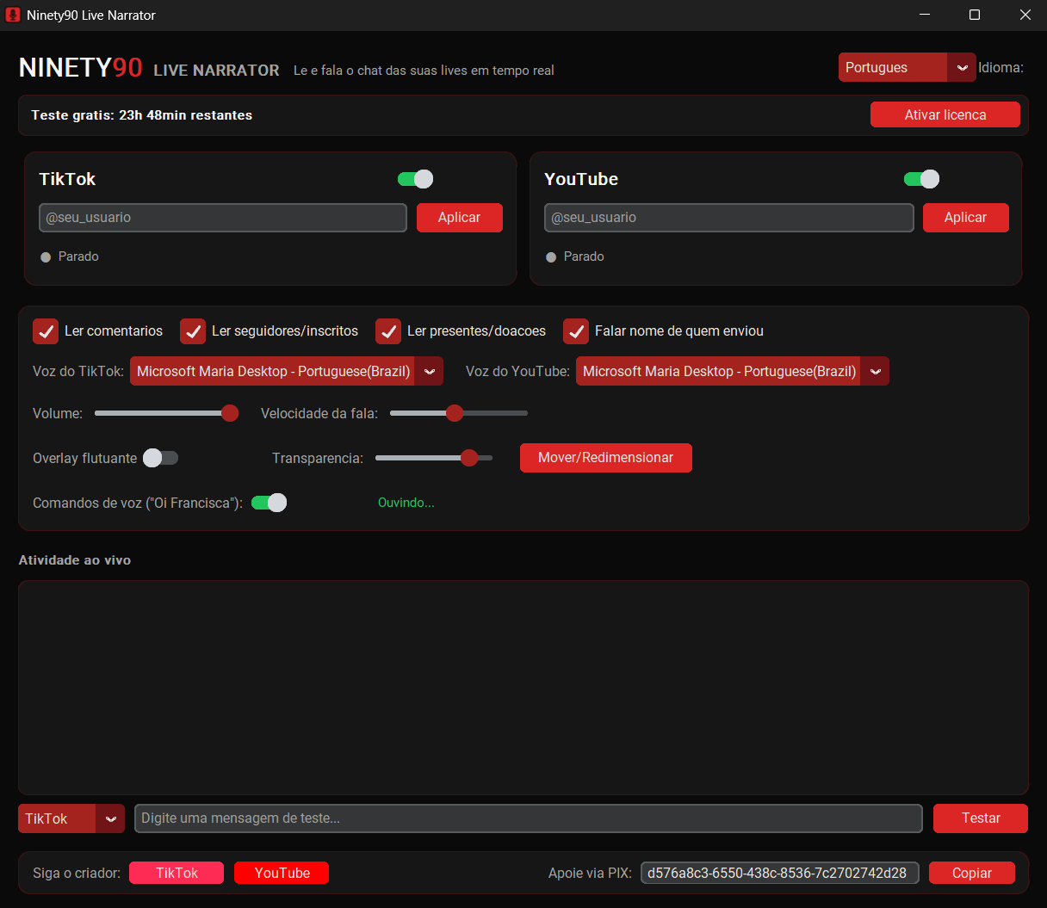Screen dimensions: 1047x908
Task: Apply the TikTok username with Aplicar
Action: click(460, 218)
